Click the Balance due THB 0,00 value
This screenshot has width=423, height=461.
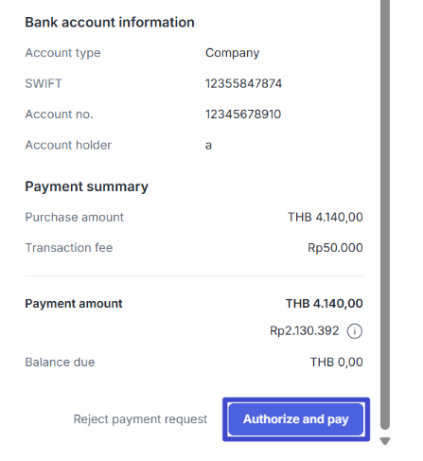[337, 363]
